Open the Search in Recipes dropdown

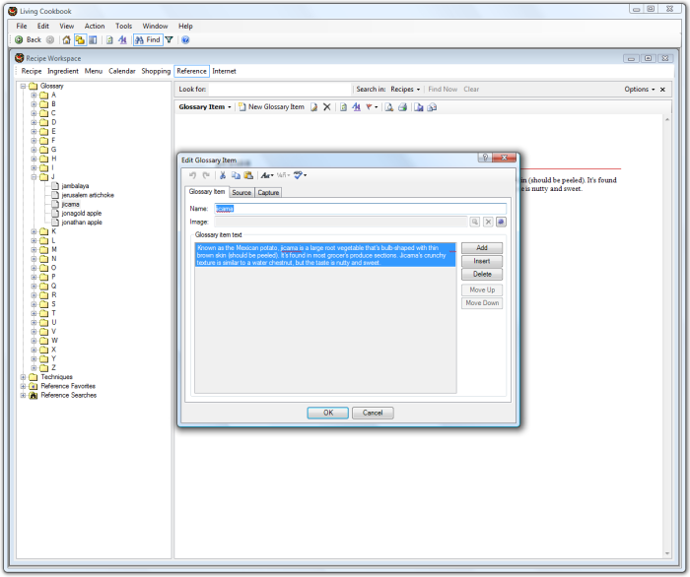[405, 90]
